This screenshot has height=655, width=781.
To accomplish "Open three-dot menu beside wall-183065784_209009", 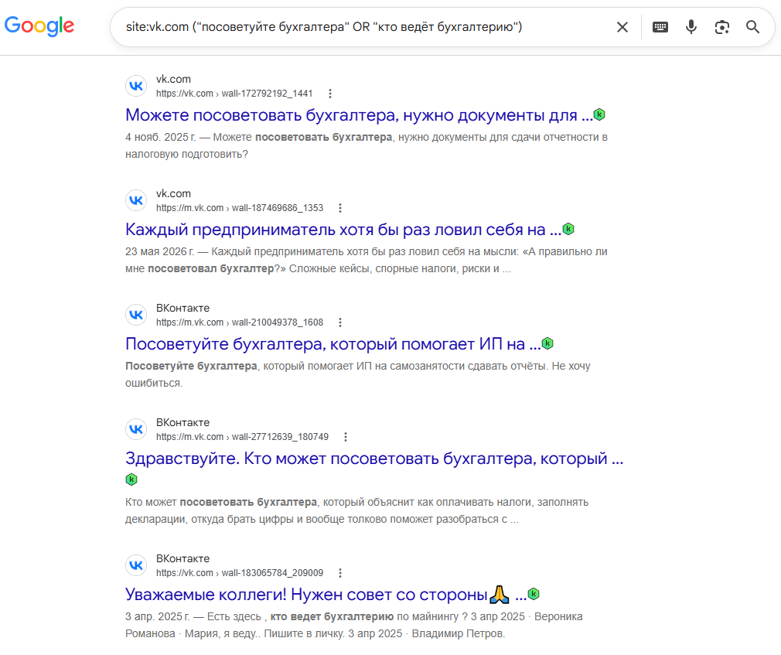I will [x=340, y=573].
